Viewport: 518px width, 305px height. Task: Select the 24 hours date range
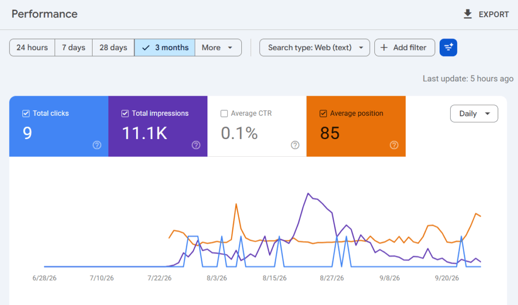pos(32,48)
